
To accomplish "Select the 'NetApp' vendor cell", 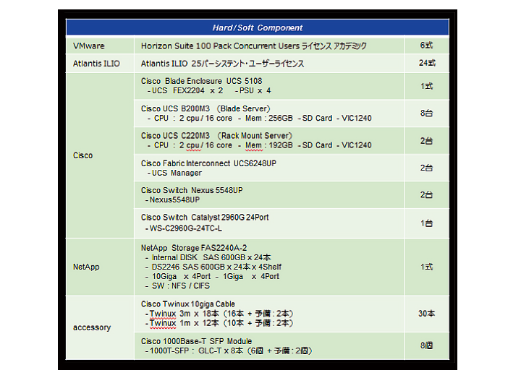I will [x=100, y=267].
